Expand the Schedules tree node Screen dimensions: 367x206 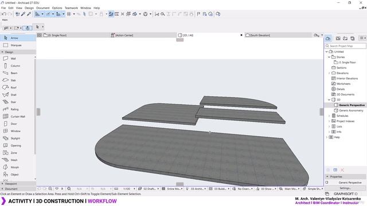point(329,116)
